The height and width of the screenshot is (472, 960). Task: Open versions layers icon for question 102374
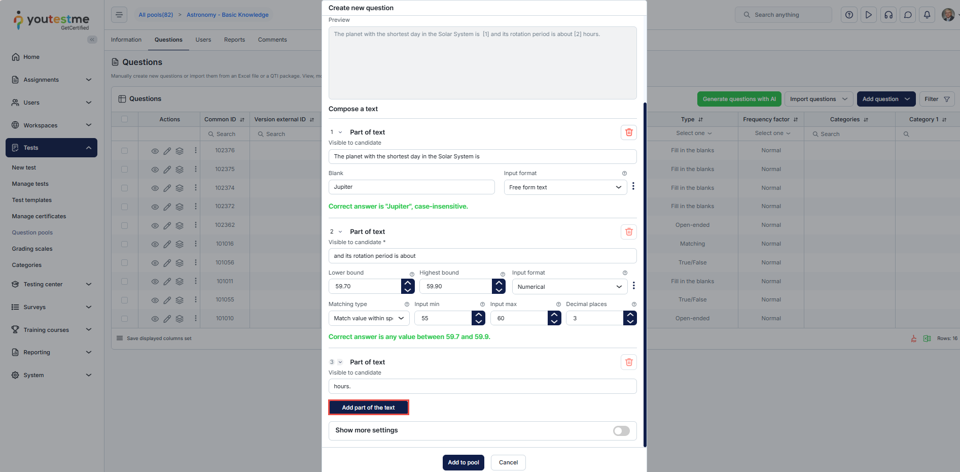point(180,188)
